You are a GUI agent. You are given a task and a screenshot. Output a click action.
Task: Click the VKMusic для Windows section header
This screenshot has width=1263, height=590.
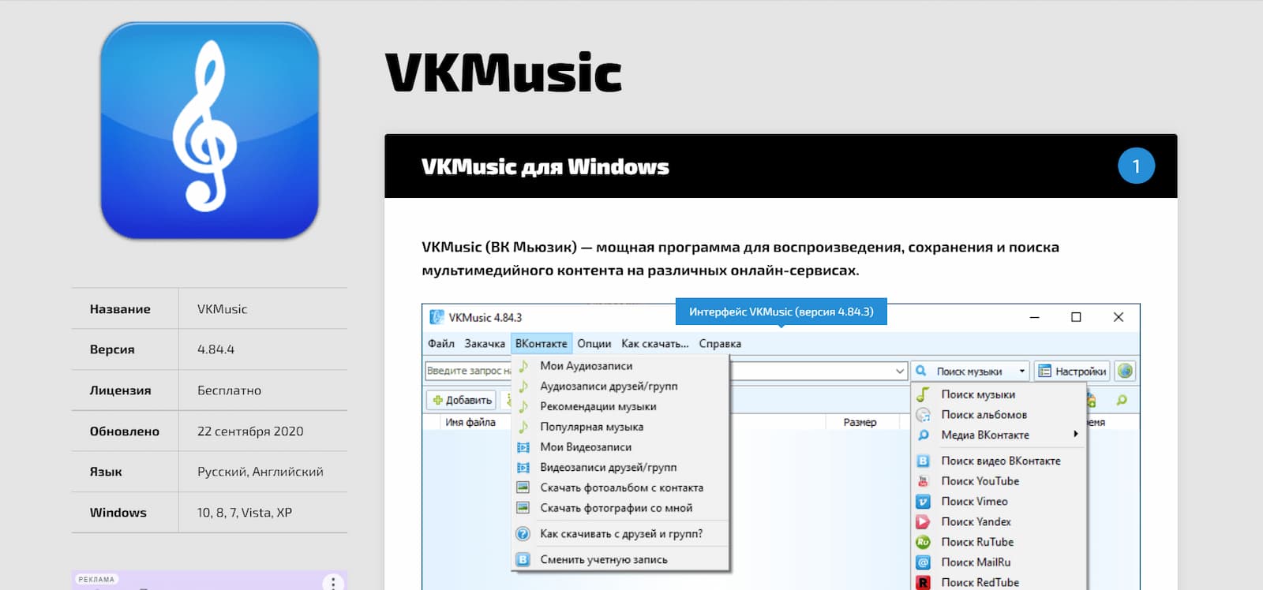(x=545, y=166)
